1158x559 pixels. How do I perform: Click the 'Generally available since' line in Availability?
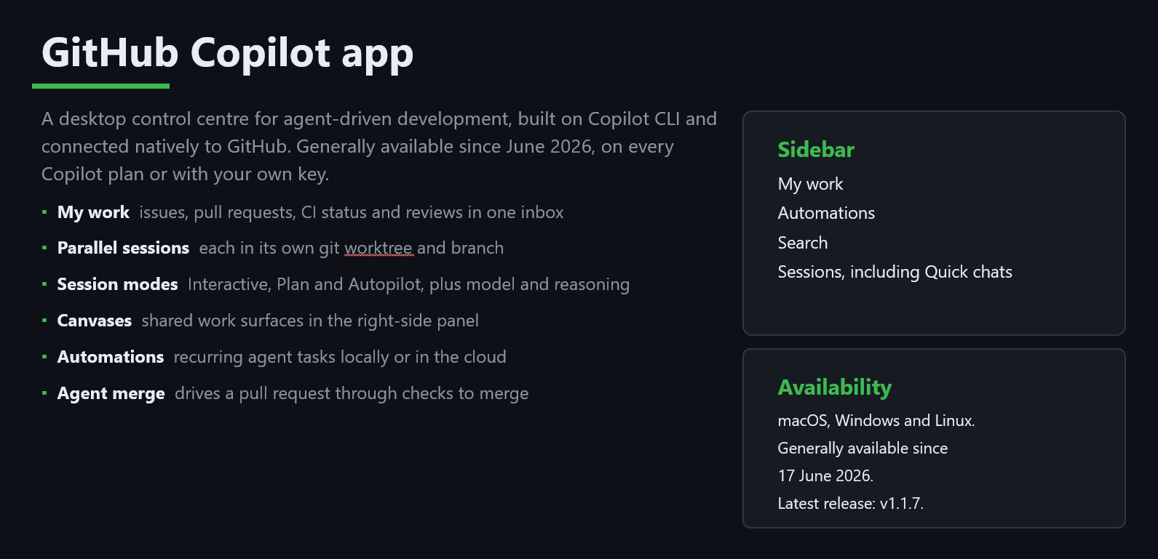862,448
